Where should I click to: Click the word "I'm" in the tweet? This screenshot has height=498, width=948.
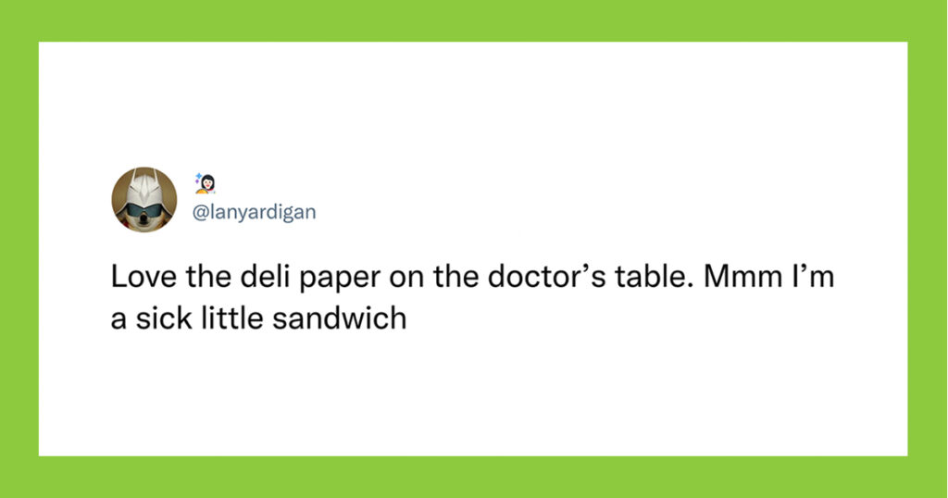(813, 277)
